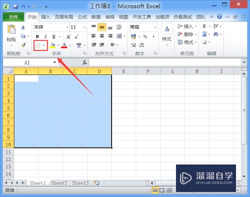Image resolution: width=250 pixels, height=197 pixels.
Task: Increase indent
Action: coord(102,45)
